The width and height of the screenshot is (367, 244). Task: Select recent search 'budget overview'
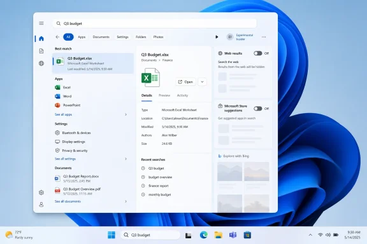pos(157,177)
